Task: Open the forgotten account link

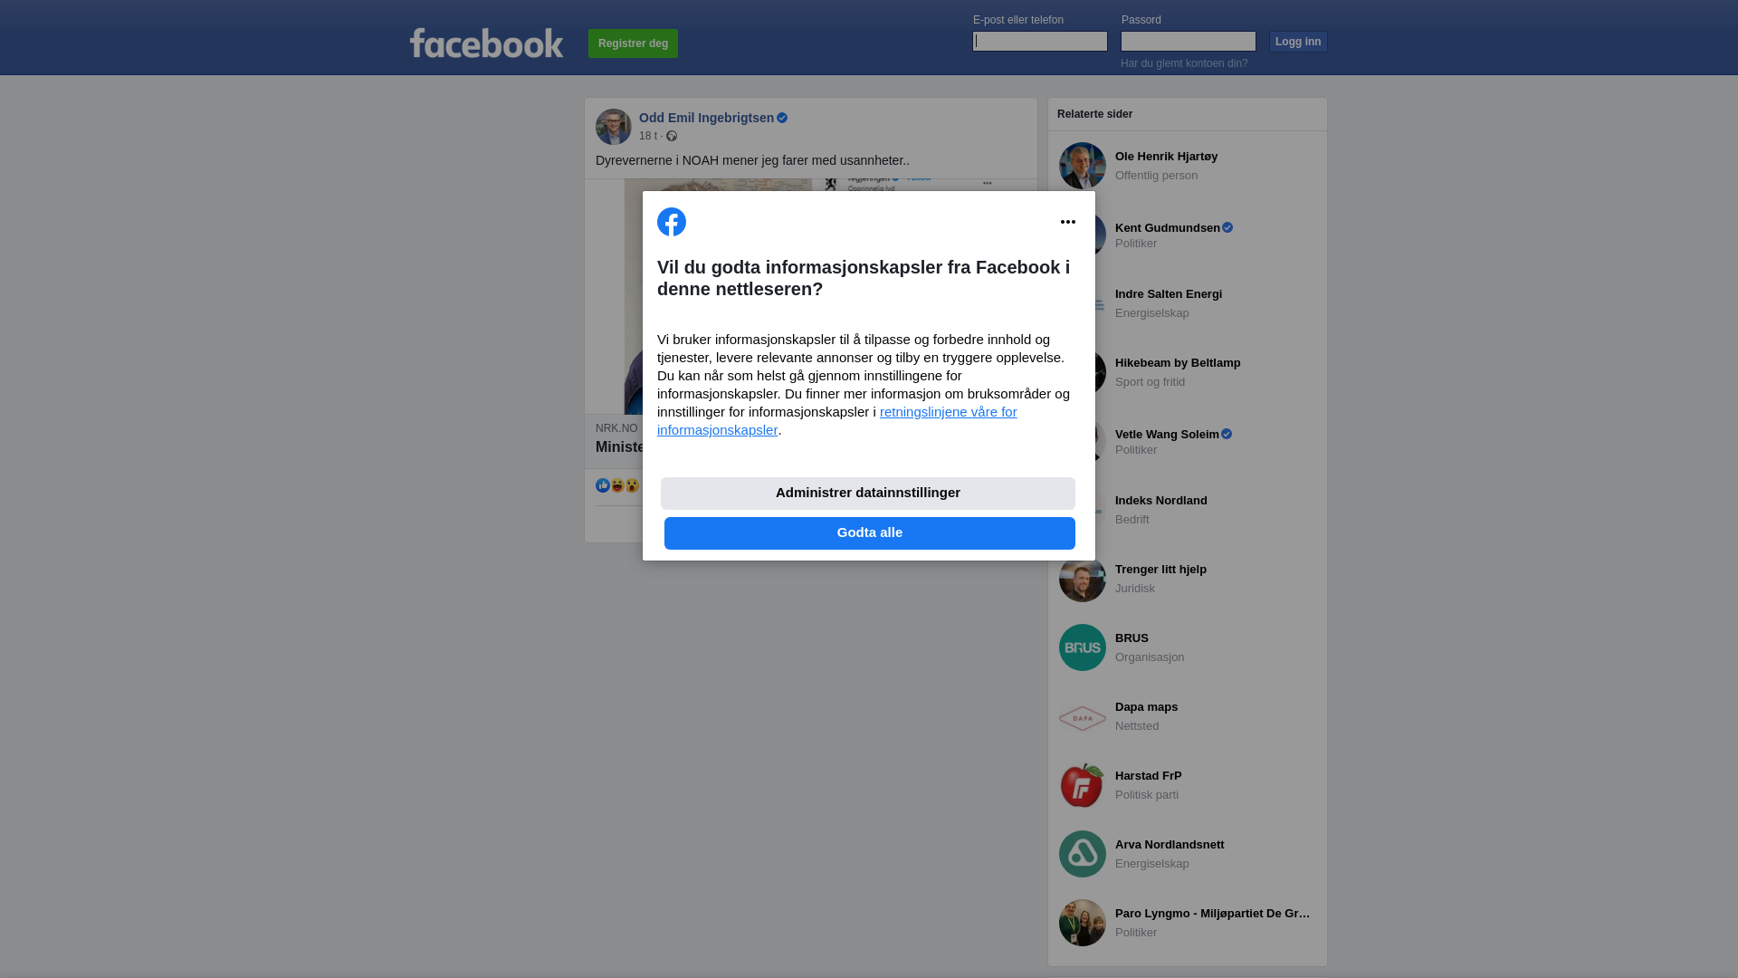Action: pyautogui.click(x=1184, y=63)
